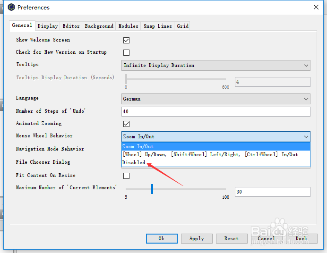Viewport: 327px width, 253px height.
Task: Open the Grid tab
Action: point(182,26)
